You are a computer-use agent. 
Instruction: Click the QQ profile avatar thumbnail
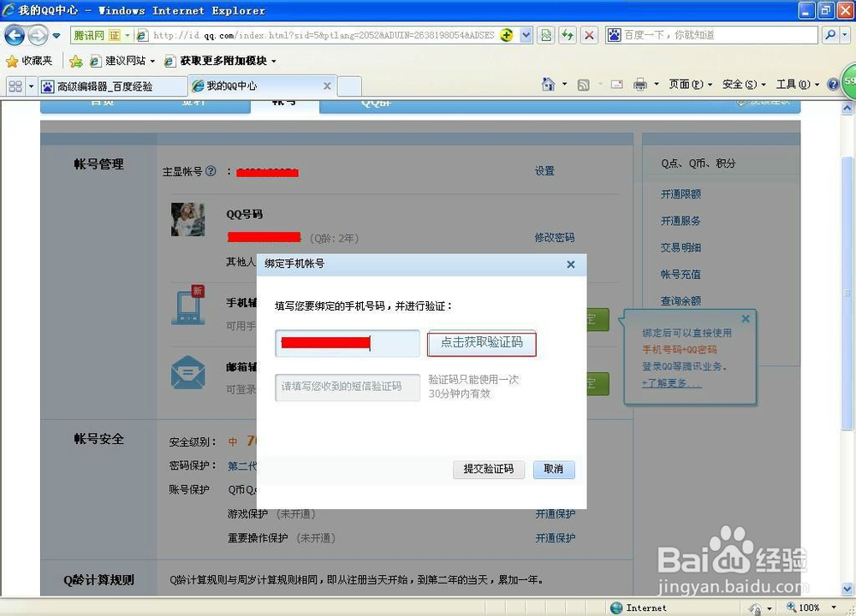[187, 219]
